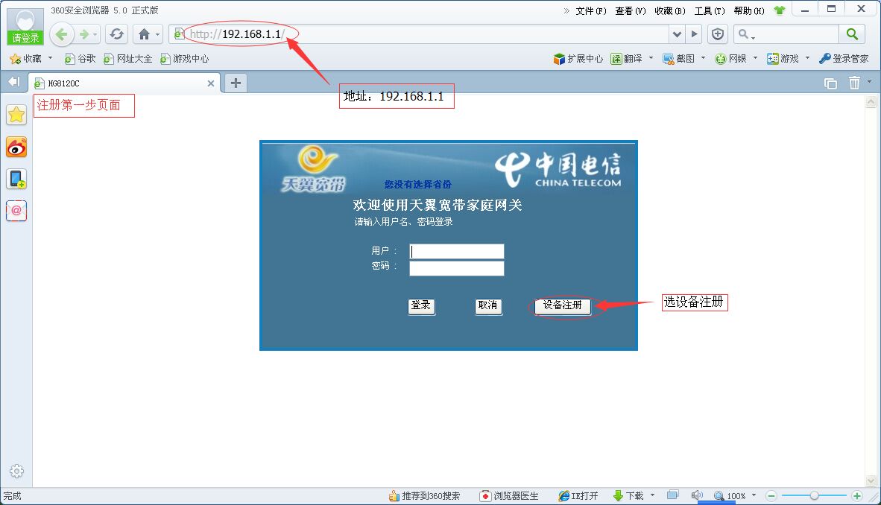Open the 游戏中心 bookmark
The image size is (881, 505).
pos(184,58)
